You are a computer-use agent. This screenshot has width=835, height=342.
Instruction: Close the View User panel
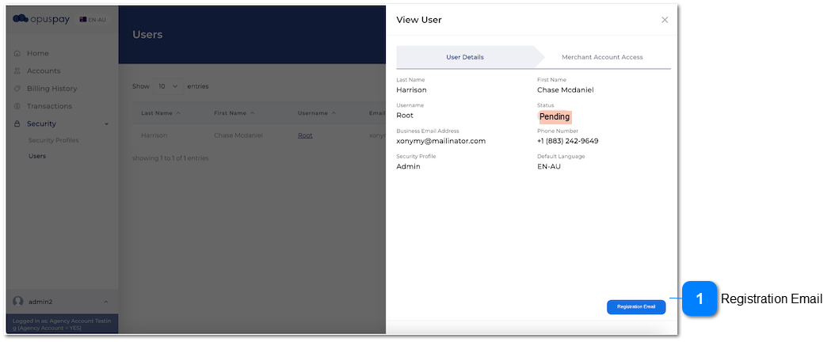[x=665, y=20]
